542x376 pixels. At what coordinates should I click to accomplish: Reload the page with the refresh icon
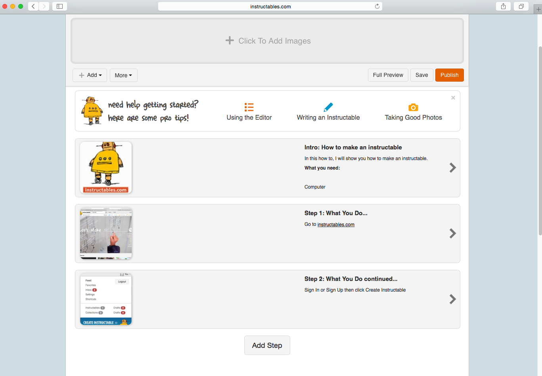click(x=377, y=6)
